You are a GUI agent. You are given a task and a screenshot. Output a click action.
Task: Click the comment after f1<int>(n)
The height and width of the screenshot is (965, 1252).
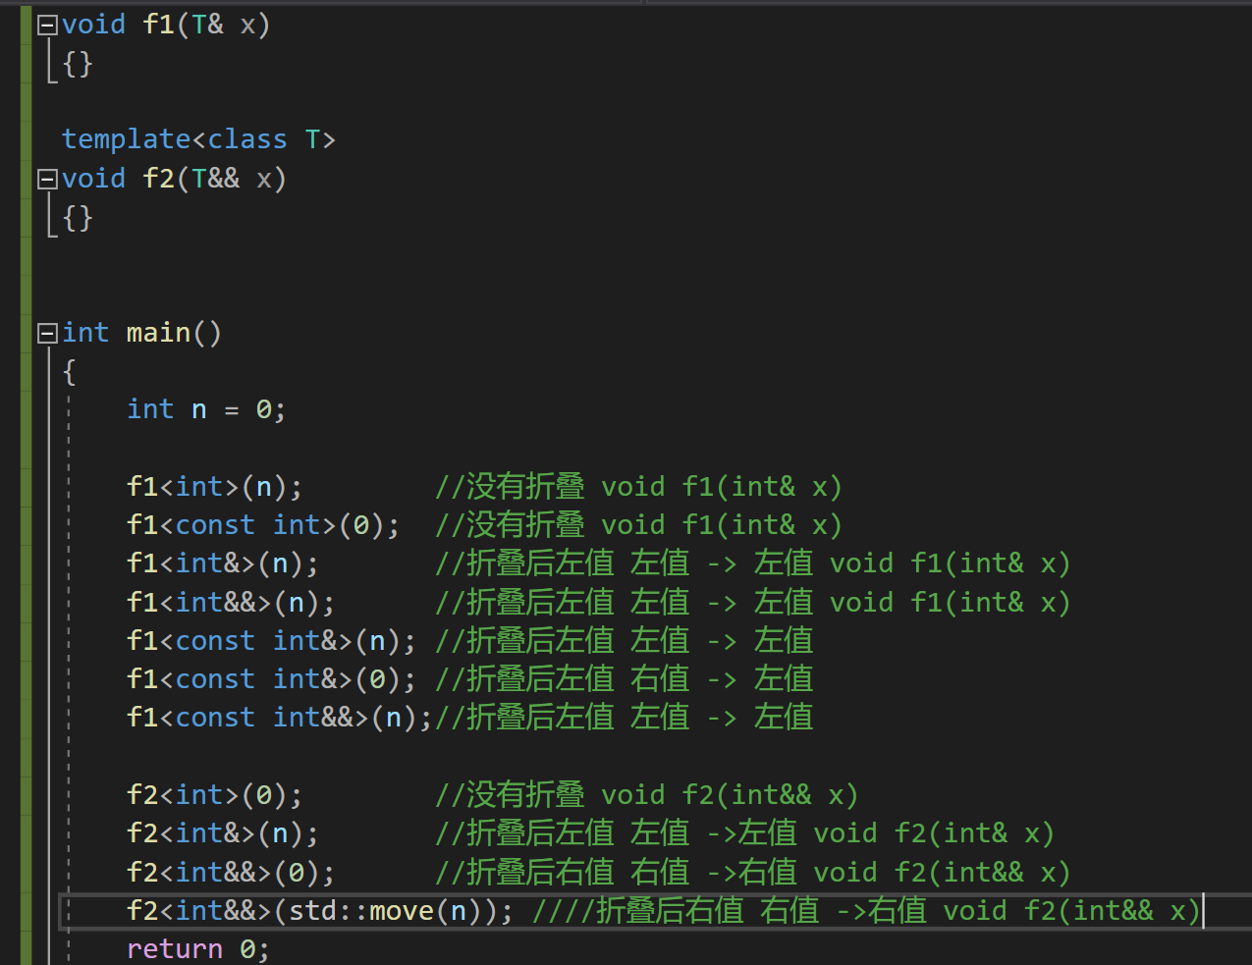(638, 487)
